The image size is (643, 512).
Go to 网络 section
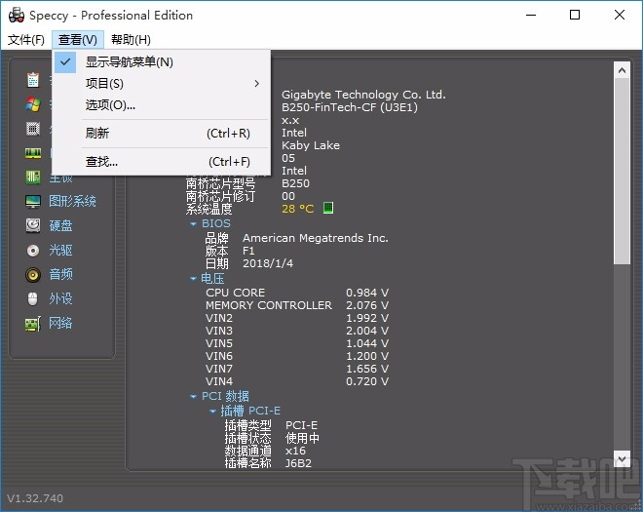point(60,324)
